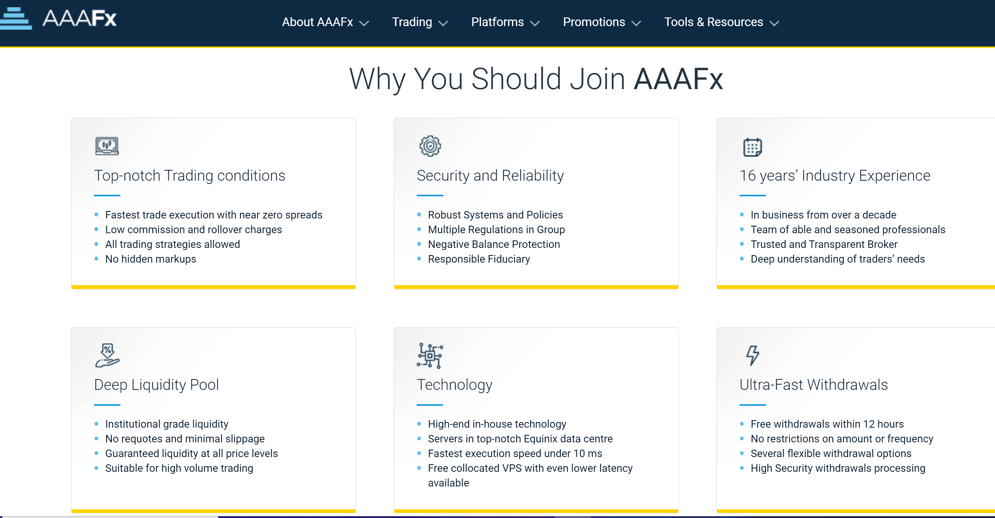Click 'Free collocated VPS with even lower latency'
The image size is (995, 518).
(x=530, y=468)
